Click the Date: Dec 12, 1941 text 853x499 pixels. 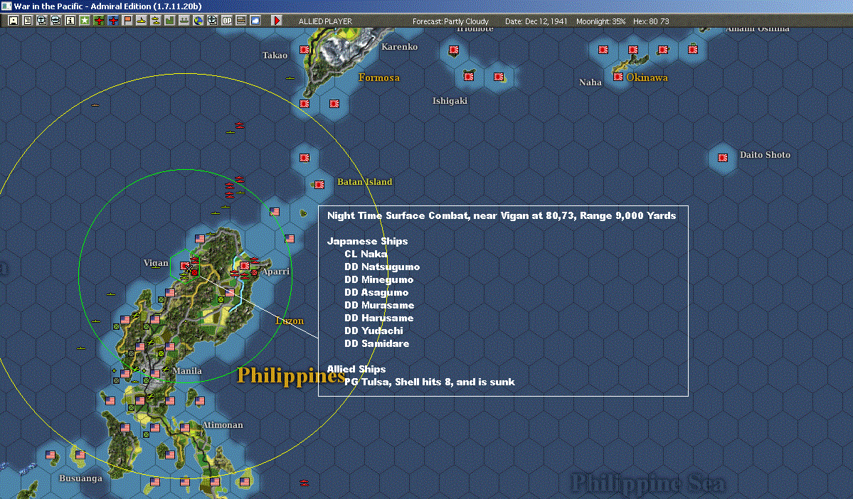pyautogui.click(x=536, y=21)
